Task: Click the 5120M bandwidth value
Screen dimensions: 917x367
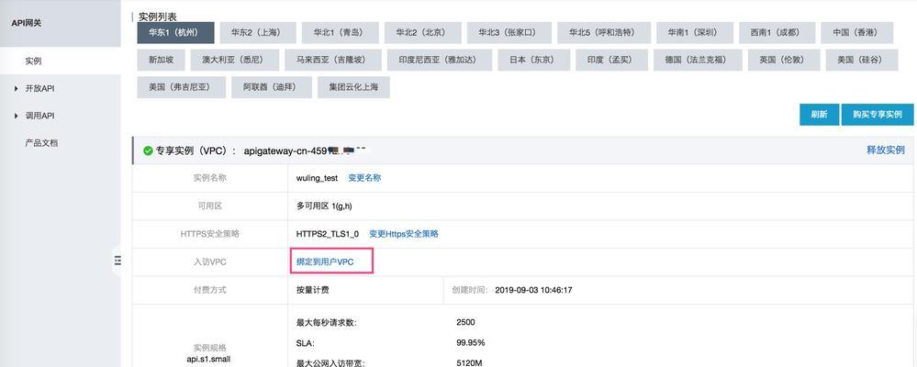Action: click(x=469, y=363)
